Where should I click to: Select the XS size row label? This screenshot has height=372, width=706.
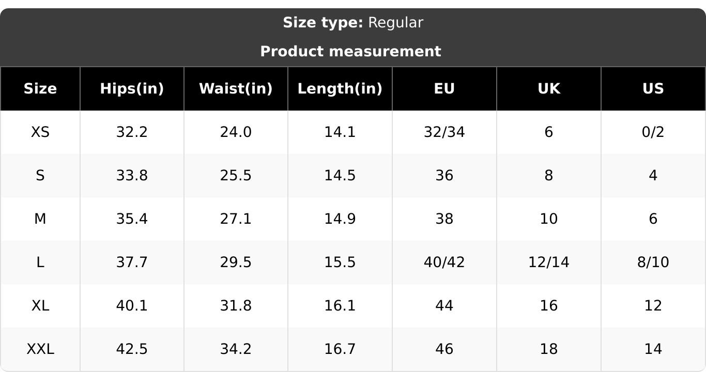tap(40, 132)
